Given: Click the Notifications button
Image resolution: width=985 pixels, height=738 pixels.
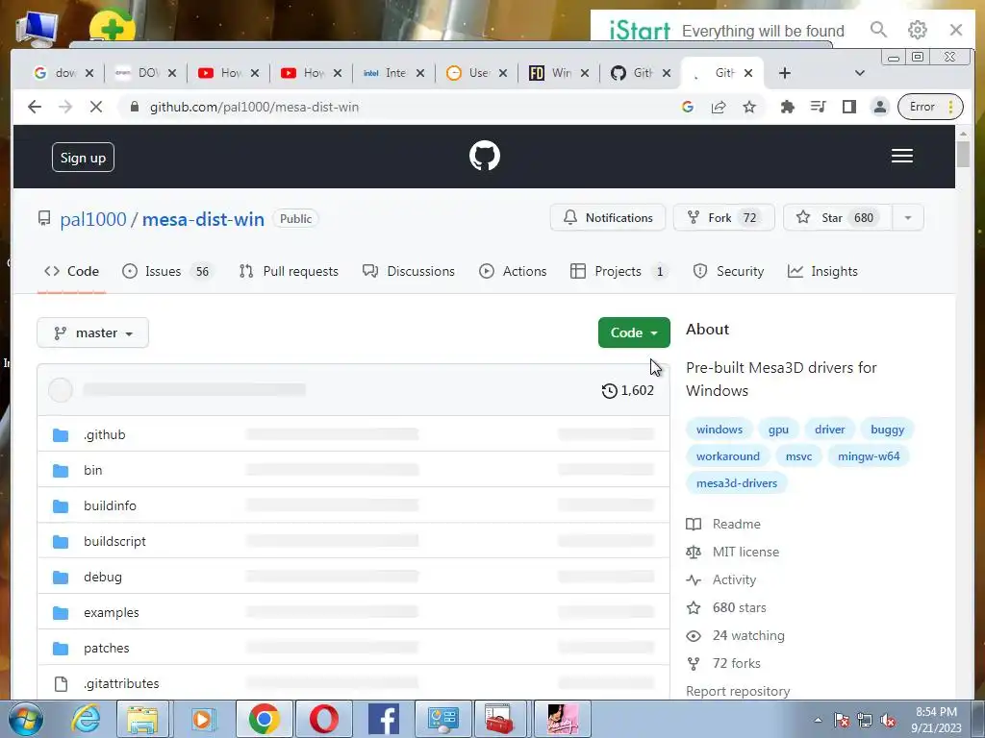Looking at the screenshot, I should (x=608, y=218).
